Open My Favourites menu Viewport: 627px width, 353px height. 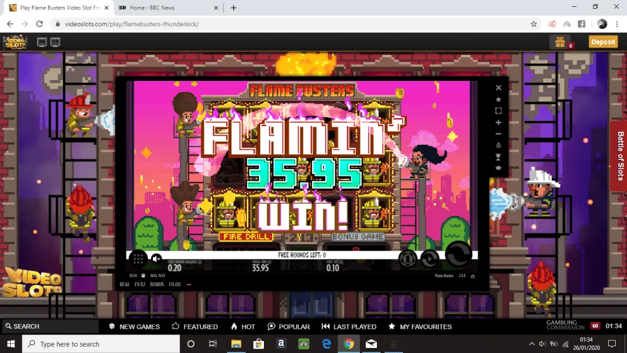click(x=420, y=327)
